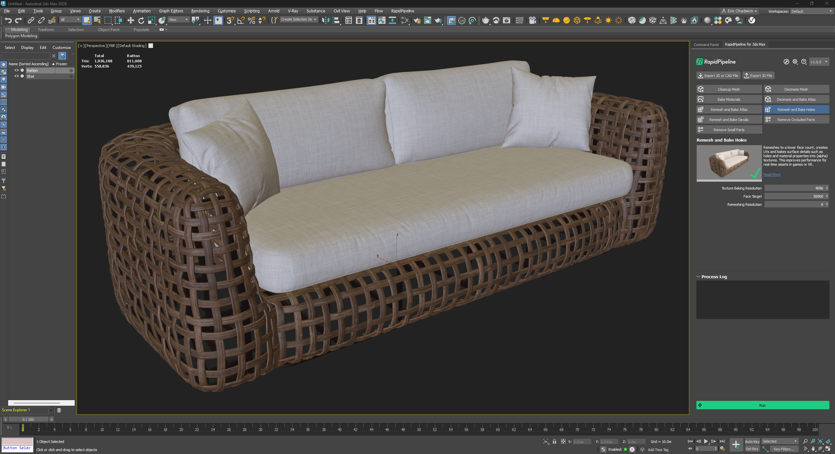The height and width of the screenshot is (454, 835).
Task: Open the Rendering menu
Action: 200,11
